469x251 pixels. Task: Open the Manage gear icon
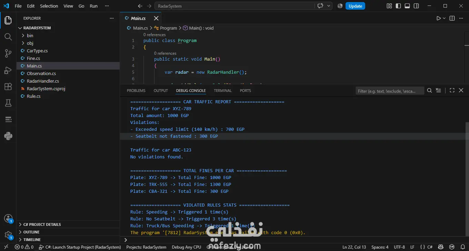8,235
